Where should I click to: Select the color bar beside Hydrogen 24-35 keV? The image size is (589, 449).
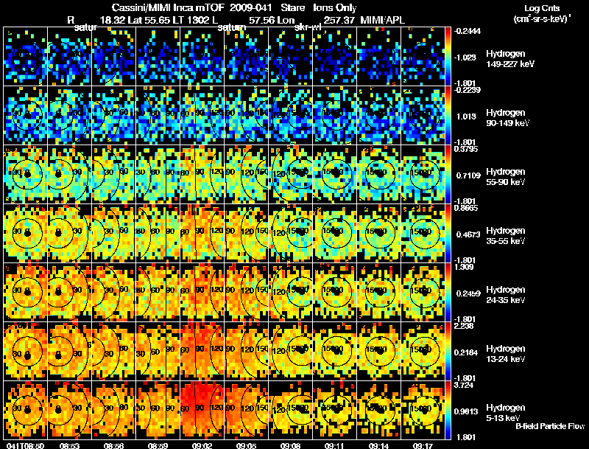(448, 293)
